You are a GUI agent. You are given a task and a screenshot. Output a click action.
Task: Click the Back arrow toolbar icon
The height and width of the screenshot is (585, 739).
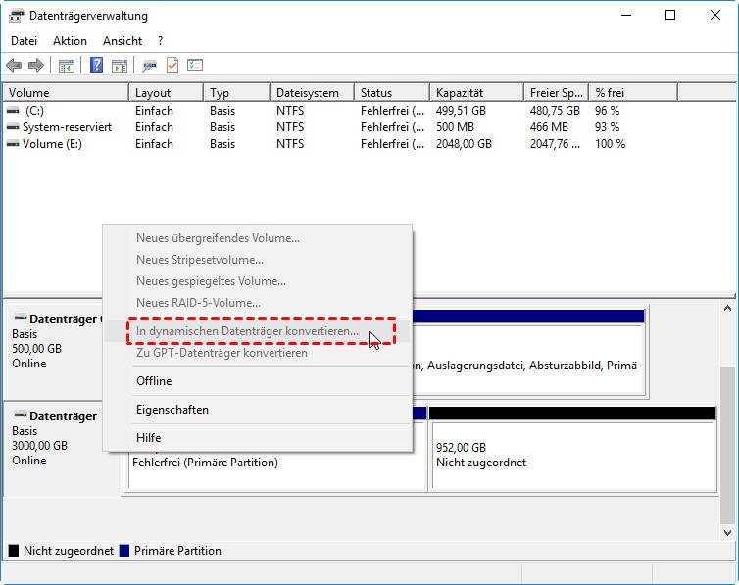tap(14, 65)
